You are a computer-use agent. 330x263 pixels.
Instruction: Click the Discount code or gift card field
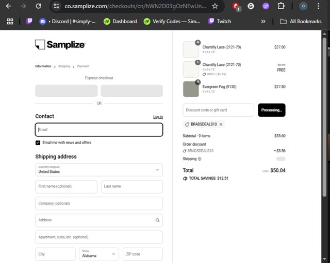(218, 110)
